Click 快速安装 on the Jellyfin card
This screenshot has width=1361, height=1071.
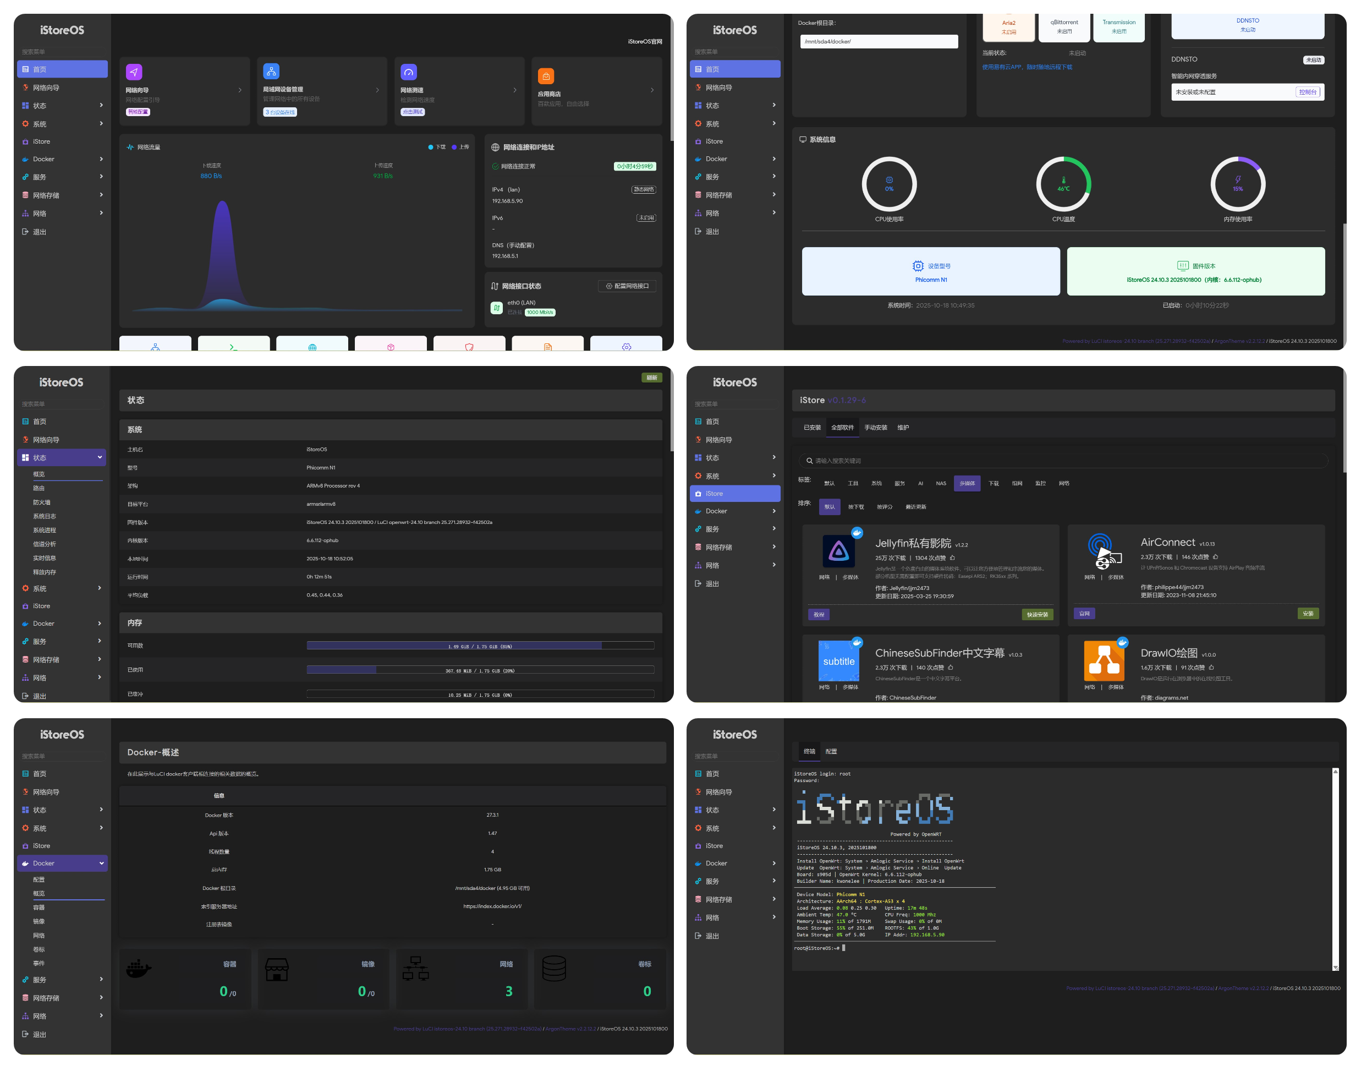(1038, 615)
